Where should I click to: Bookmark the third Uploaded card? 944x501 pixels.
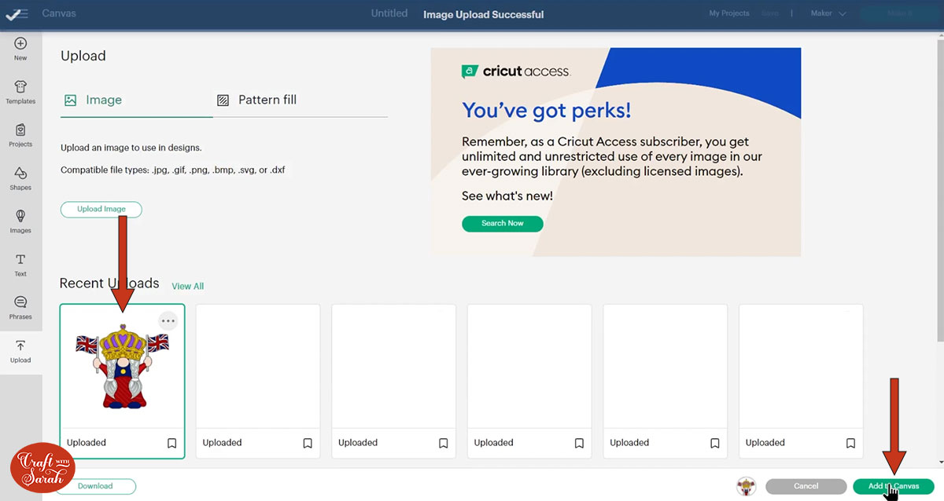[x=444, y=443]
